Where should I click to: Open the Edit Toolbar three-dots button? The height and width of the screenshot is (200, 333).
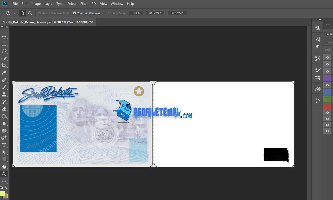pyautogui.click(x=4, y=181)
